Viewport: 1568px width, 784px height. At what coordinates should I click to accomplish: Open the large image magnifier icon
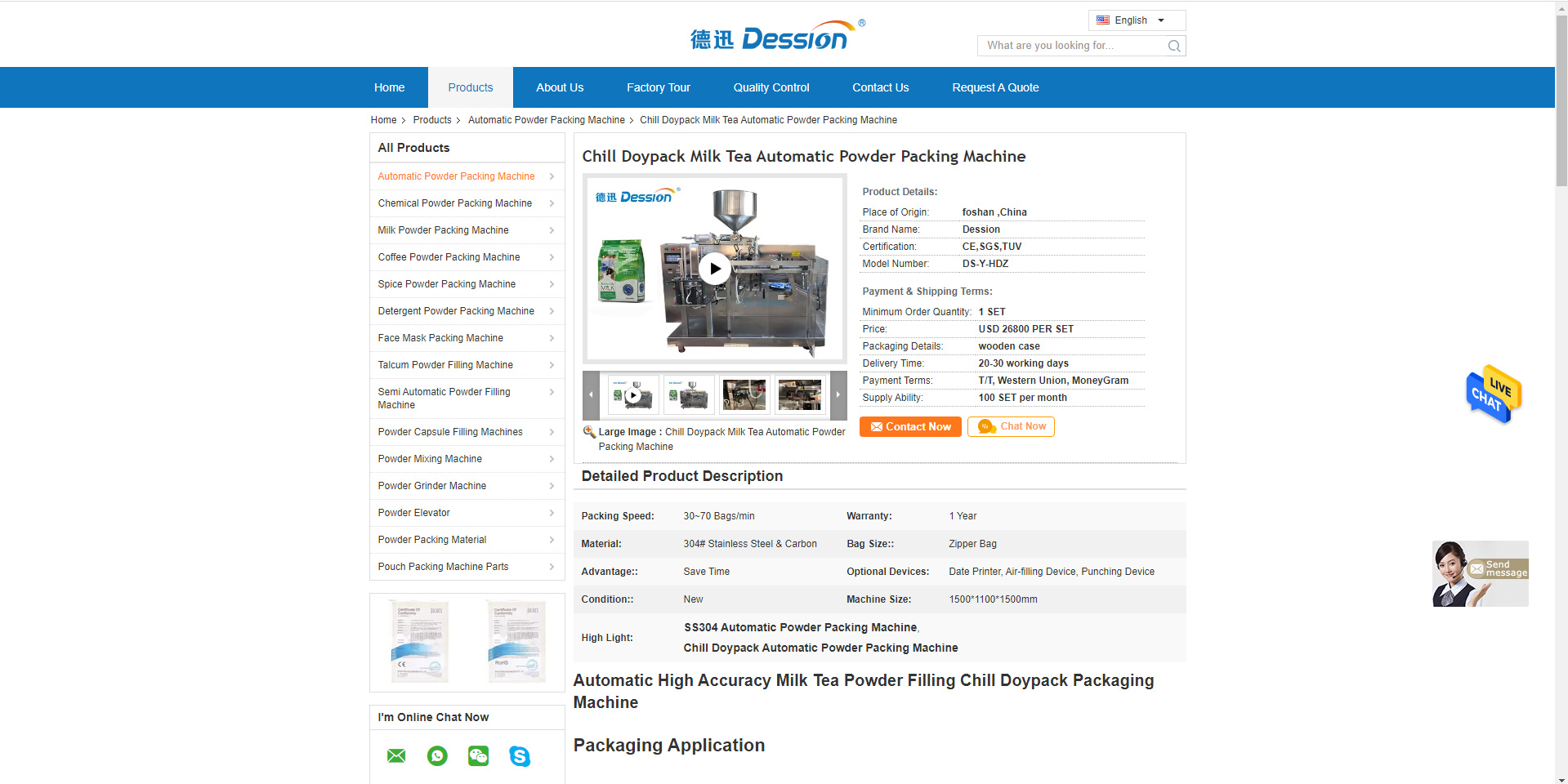(589, 432)
